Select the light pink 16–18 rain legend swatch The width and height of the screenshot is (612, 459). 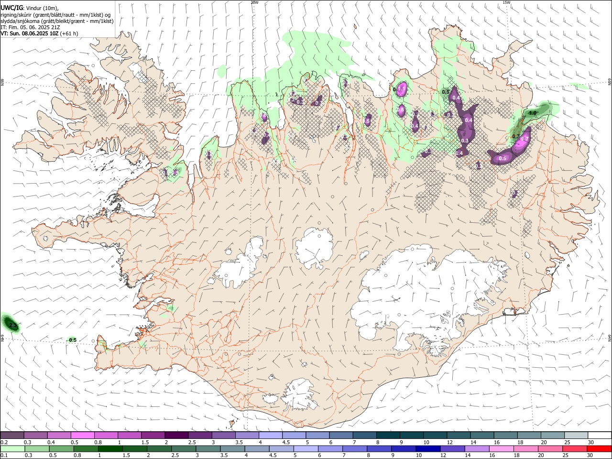click(502, 449)
